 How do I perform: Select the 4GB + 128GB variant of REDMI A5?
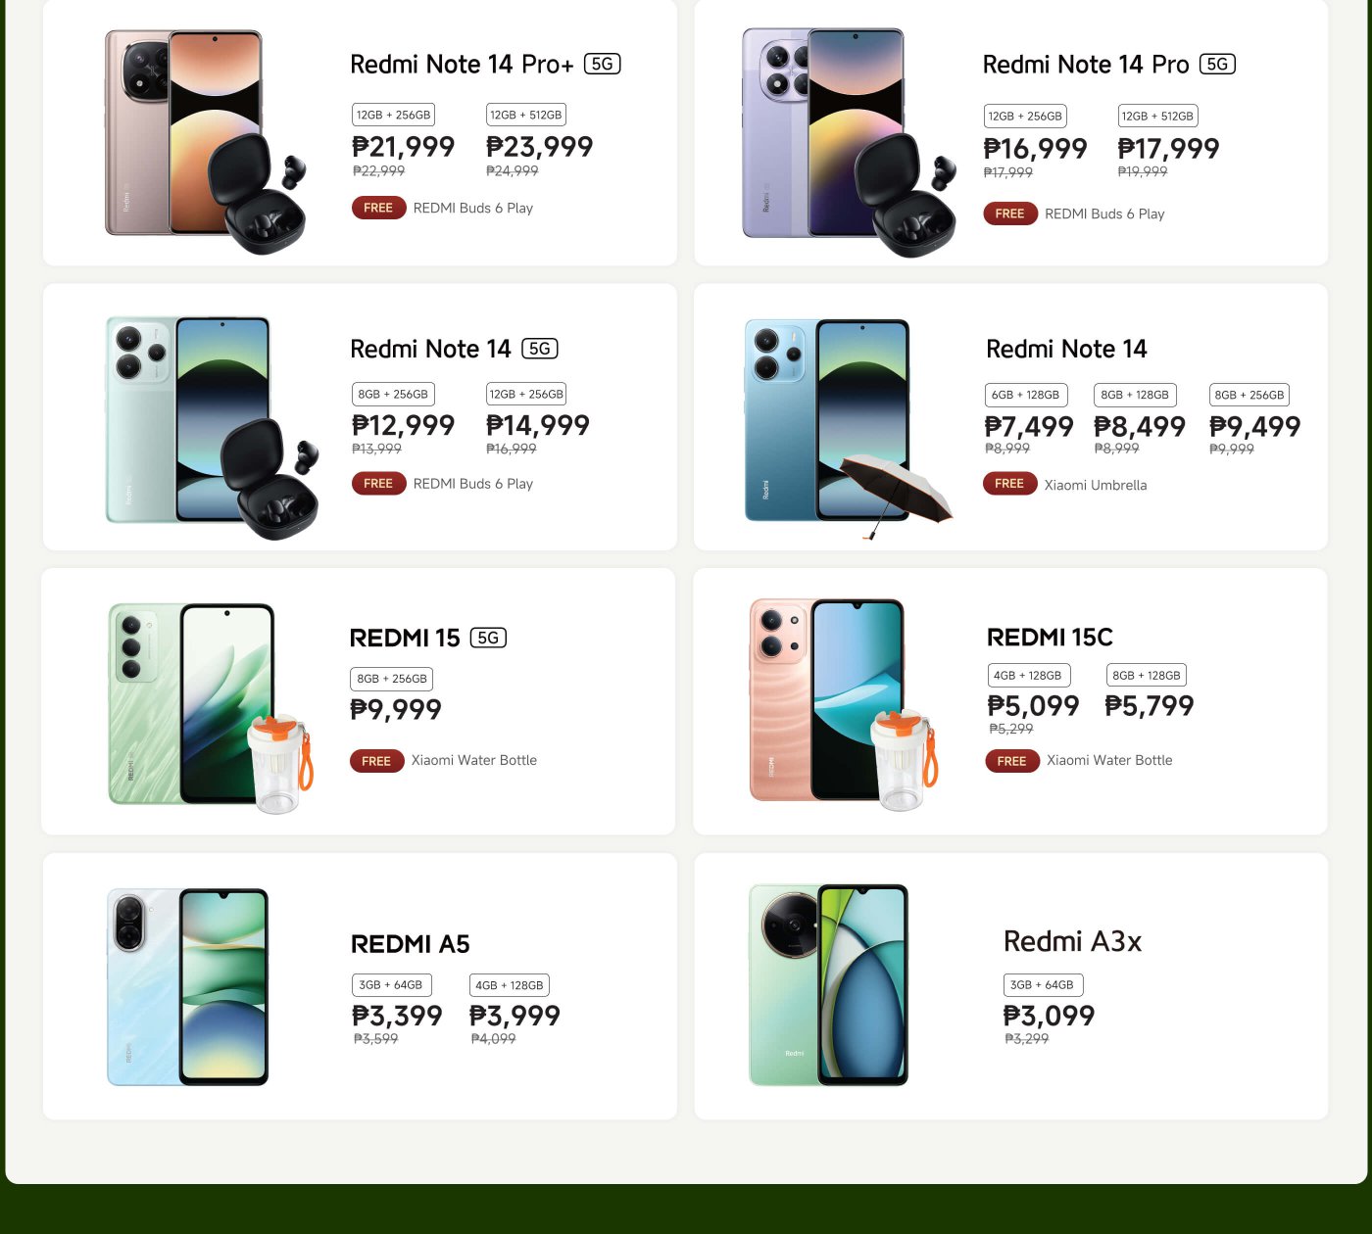510,985
